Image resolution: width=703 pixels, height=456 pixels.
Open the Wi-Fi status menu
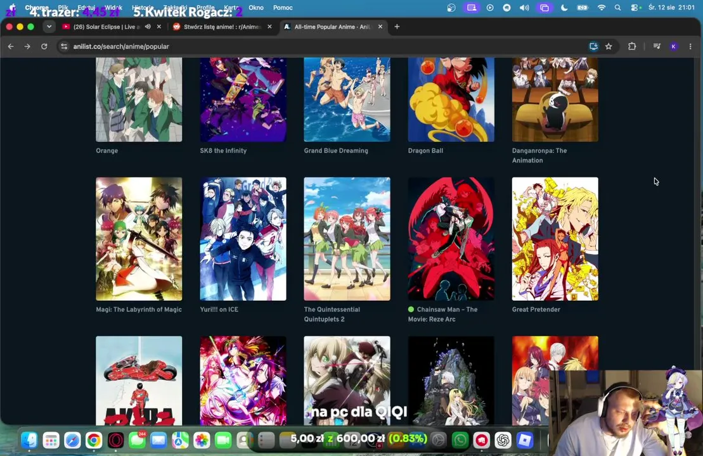[x=601, y=8]
